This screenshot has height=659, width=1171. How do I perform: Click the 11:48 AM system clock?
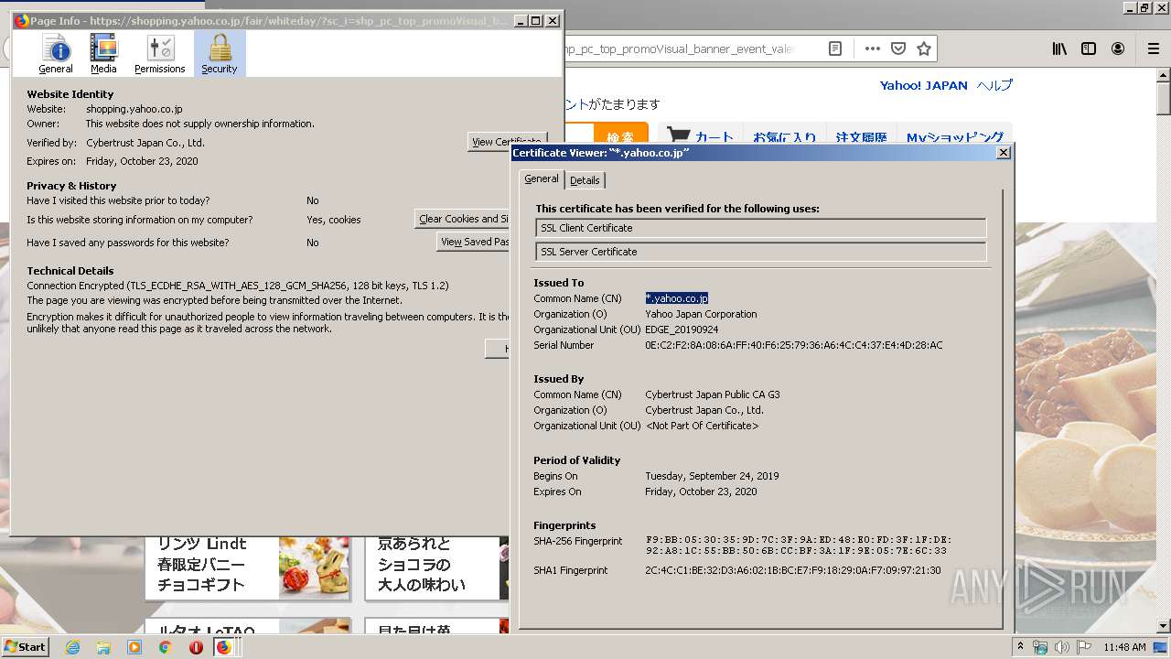(1124, 647)
